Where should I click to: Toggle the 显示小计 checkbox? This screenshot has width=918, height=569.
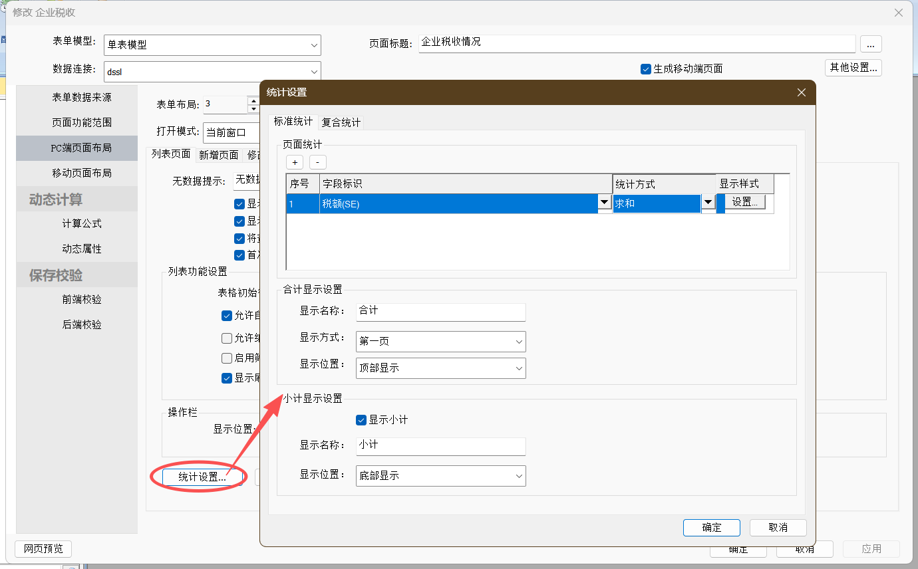362,420
